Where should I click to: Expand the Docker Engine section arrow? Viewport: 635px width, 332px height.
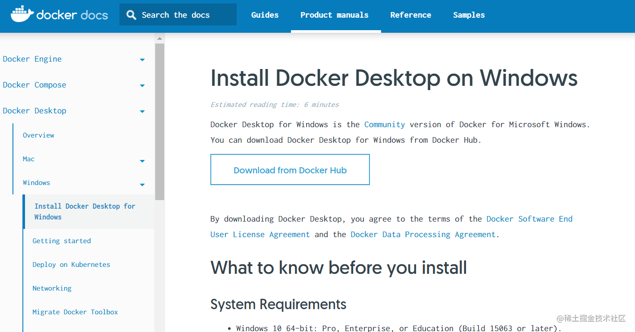(x=142, y=60)
